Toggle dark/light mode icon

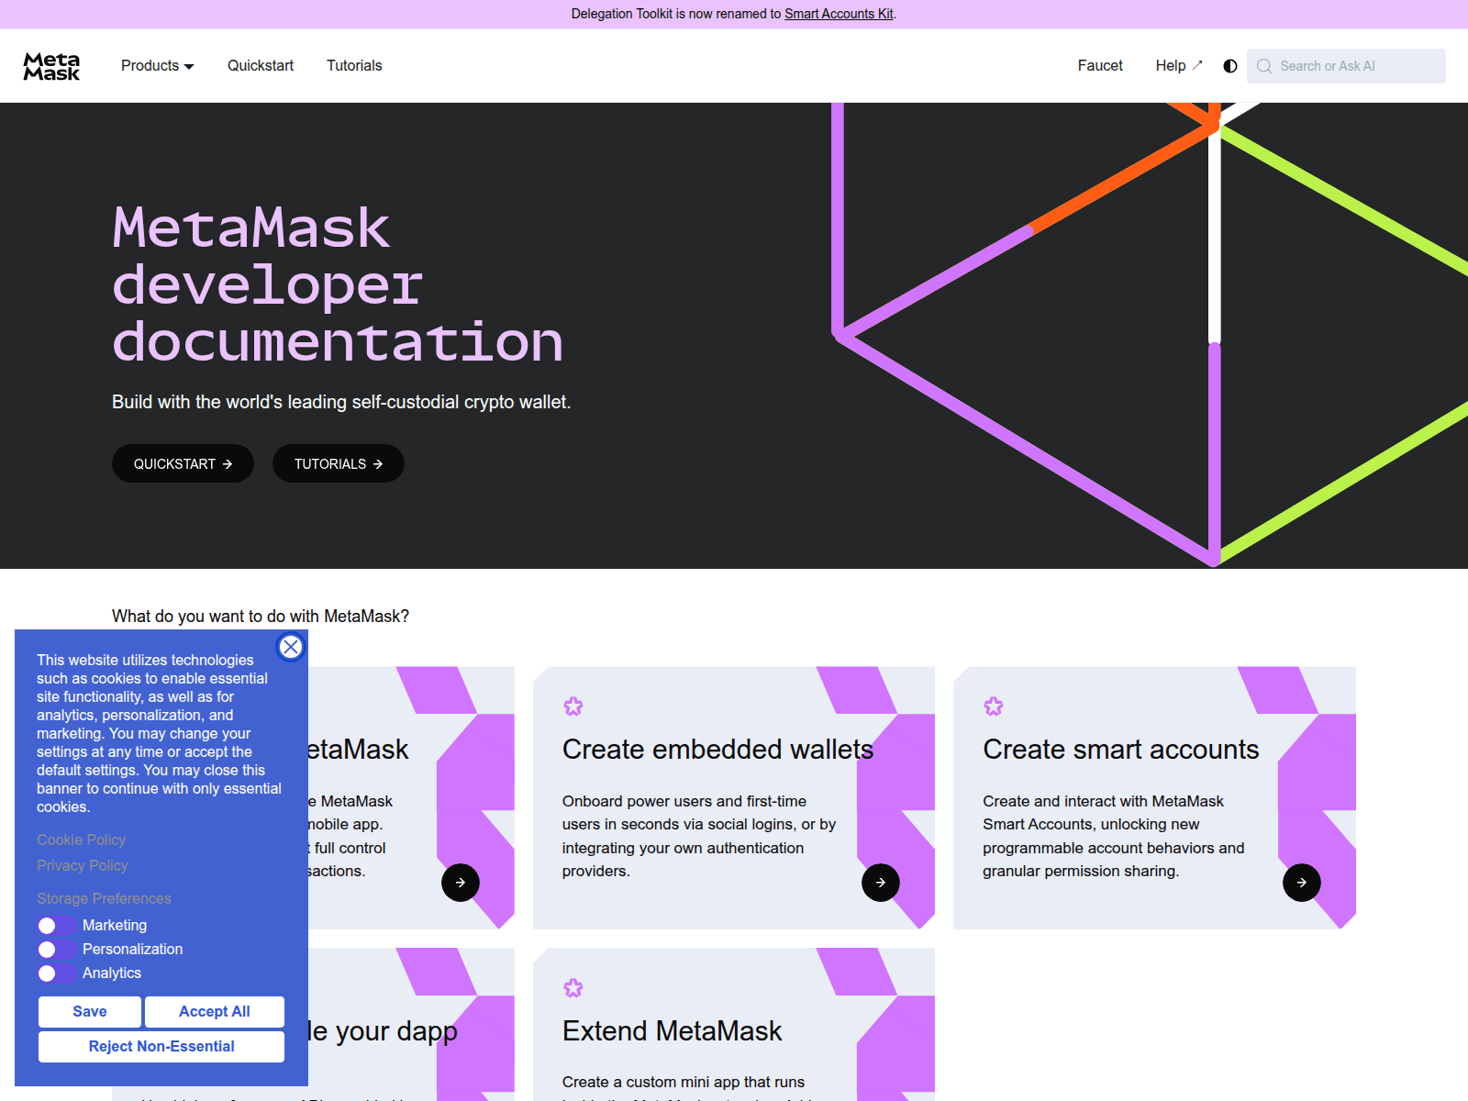click(1230, 66)
